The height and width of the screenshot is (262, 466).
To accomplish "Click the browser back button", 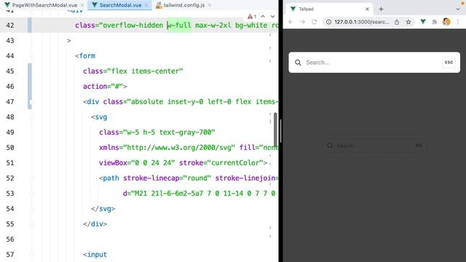I will tap(291, 22).
